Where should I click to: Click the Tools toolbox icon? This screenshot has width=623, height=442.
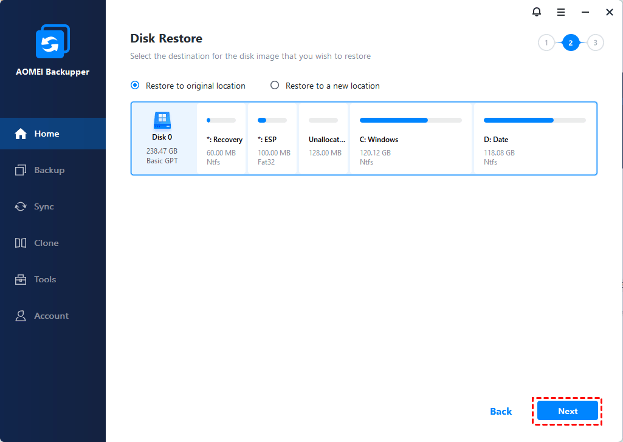coord(21,279)
